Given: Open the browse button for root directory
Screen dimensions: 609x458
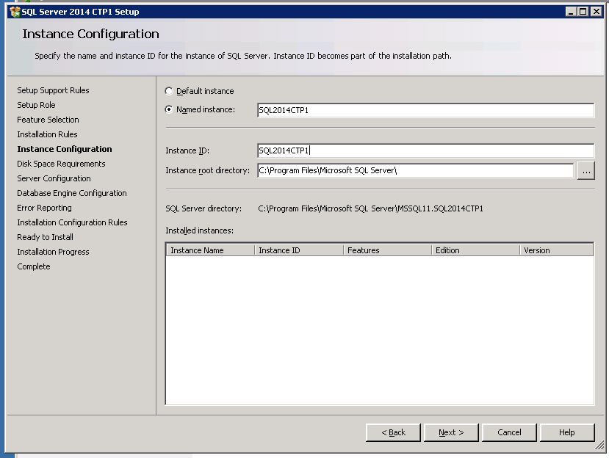Looking at the screenshot, I should [x=585, y=170].
